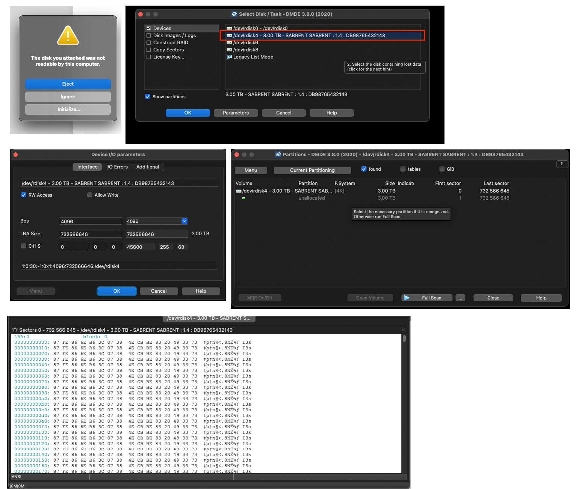579x489 pixels.
Task: Click the play arrow icon on Full Scan
Action: point(407,298)
